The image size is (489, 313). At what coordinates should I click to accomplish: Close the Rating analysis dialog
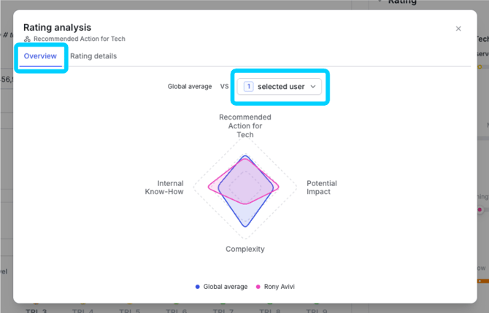[458, 28]
